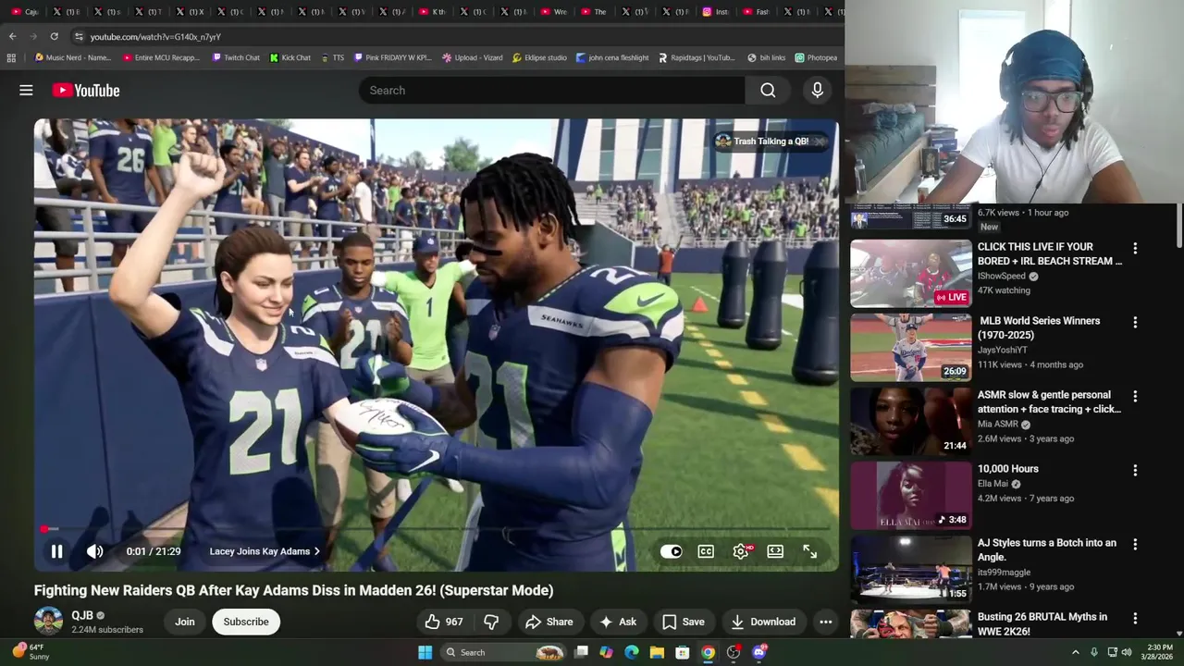Image resolution: width=1184 pixels, height=666 pixels.
Task: Open volume control in the system tray
Action: point(1127,652)
